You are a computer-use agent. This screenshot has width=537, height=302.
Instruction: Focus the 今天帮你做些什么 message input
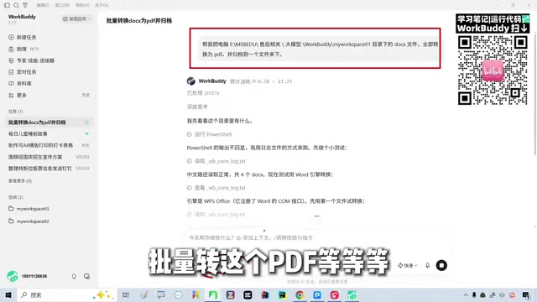[x=250, y=237]
